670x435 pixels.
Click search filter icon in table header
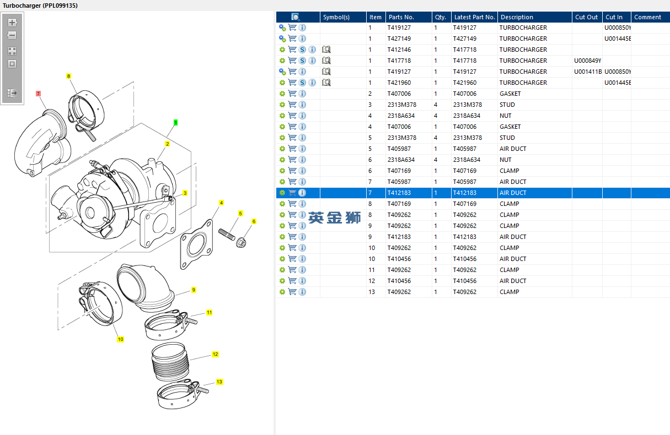point(296,17)
